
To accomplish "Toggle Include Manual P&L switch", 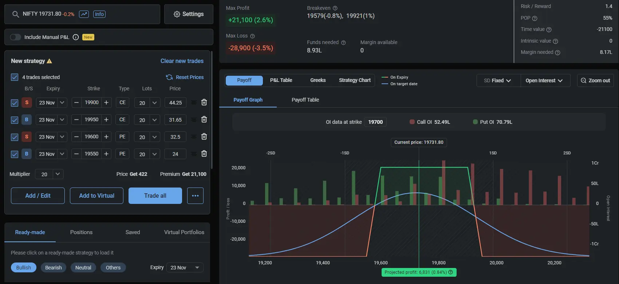I will [x=15, y=37].
